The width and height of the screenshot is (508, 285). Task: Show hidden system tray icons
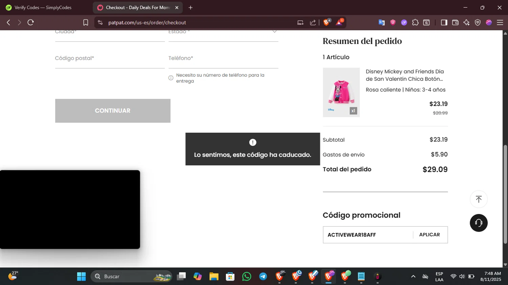pos(413,277)
